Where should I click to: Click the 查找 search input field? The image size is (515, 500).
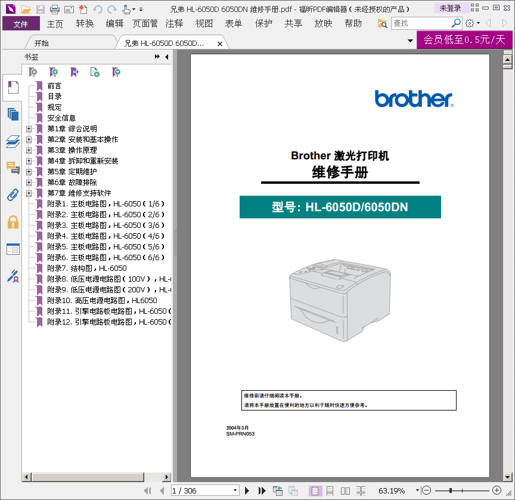[x=421, y=23]
